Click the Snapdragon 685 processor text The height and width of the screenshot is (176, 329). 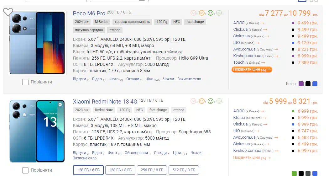point(195,132)
